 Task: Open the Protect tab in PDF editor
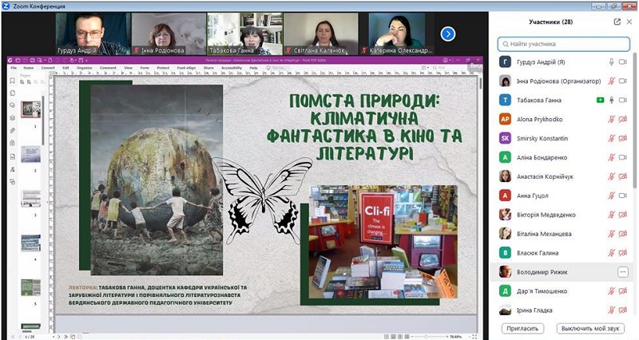coord(163,68)
